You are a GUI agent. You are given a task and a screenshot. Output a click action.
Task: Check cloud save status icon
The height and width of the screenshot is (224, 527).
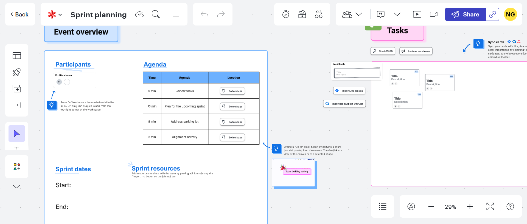coord(139,14)
